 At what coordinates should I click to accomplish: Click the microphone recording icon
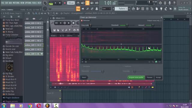(x=169, y=3)
